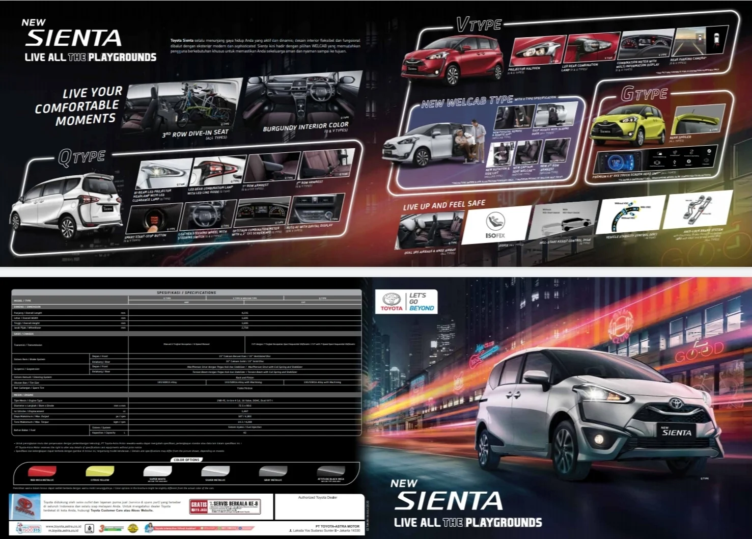The width and height of the screenshot is (752, 539).
Task: Click the HaloToyota 1500315 badge in the footer
Action: [x=29, y=529]
